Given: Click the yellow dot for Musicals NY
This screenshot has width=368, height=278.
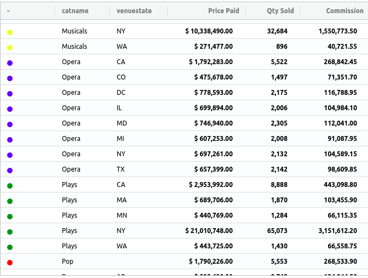Looking at the screenshot, I should click(x=10, y=32).
